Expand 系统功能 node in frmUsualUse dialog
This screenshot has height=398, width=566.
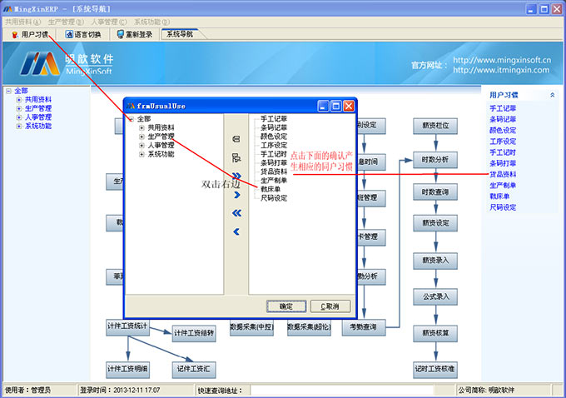click(141, 154)
